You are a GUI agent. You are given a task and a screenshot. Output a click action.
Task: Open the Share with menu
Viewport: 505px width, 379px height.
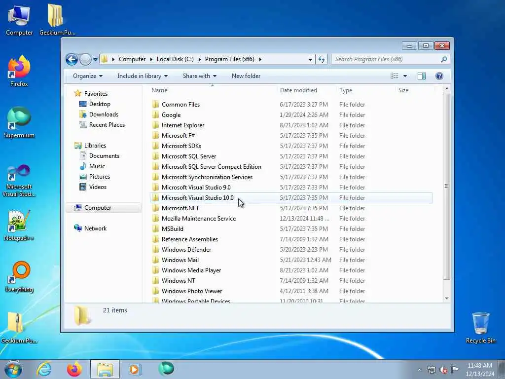click(200, 76)
